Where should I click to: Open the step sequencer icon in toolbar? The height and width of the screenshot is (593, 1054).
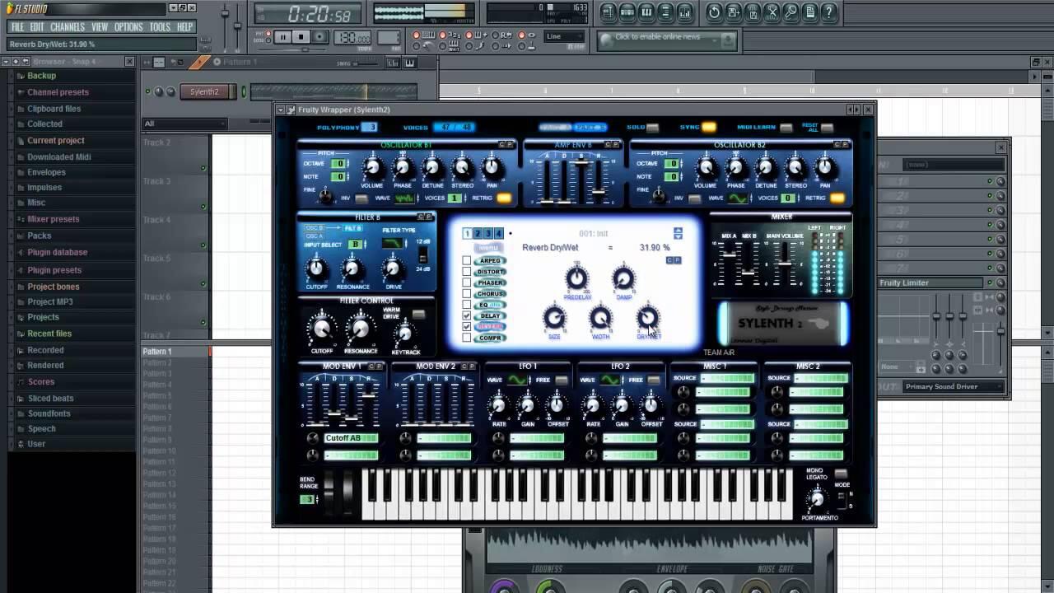pos(627,12)
